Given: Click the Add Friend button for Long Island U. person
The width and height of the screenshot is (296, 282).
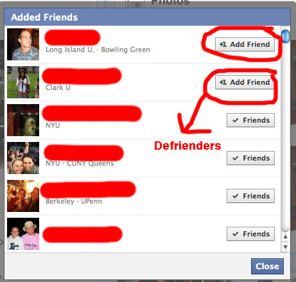Looking at the screenshot, I should click(245, 44).
